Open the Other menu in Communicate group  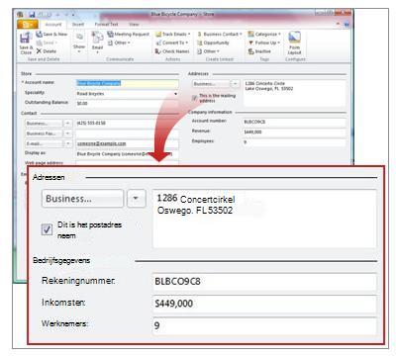pyautogui.click(x=119, y=43)
